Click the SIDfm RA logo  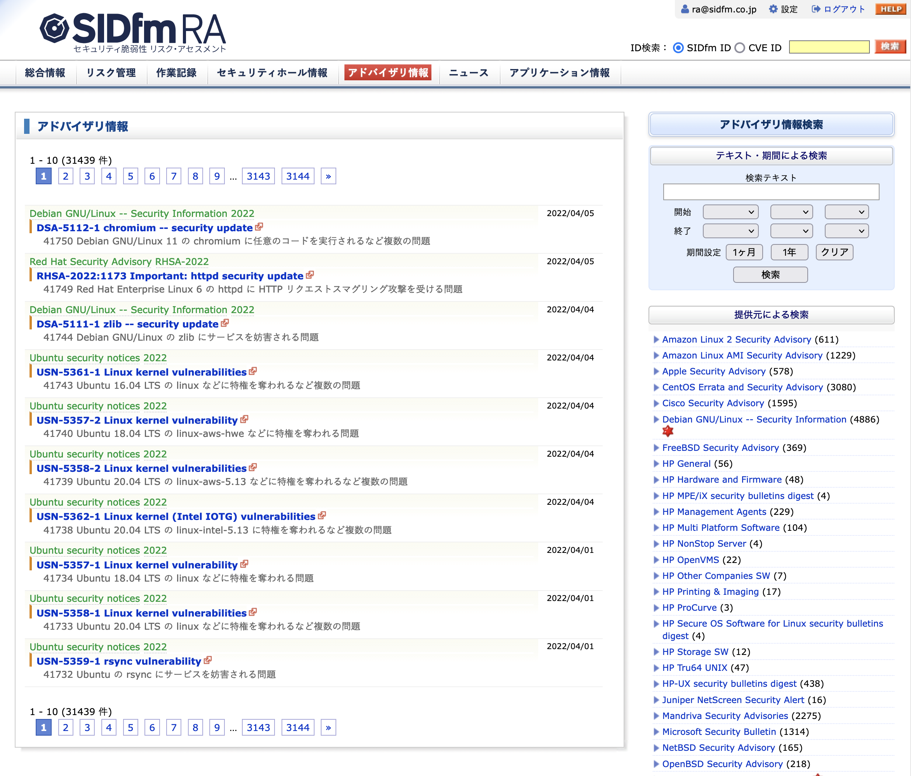133,33
